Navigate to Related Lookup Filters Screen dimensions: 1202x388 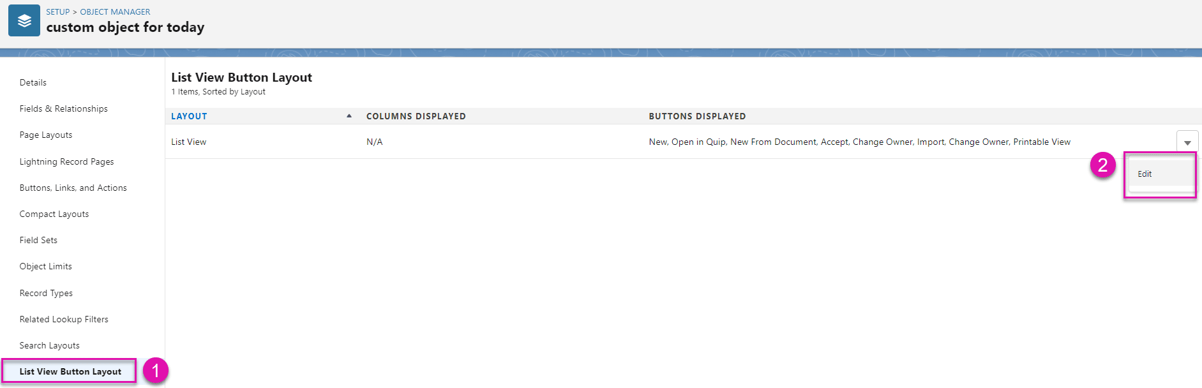64,320
